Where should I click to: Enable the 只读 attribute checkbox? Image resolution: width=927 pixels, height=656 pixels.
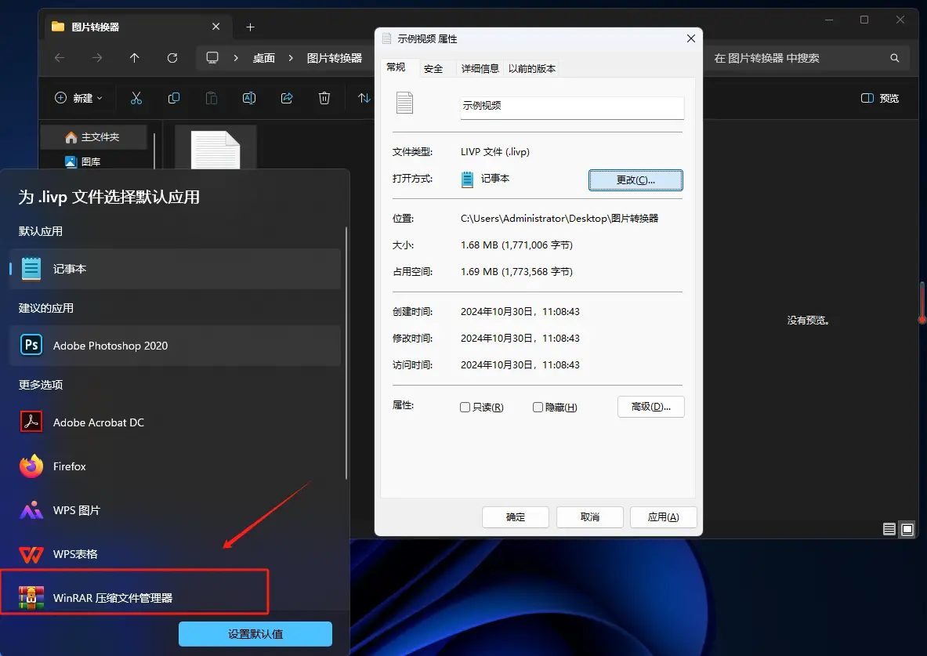pyautogui.click(x=465, y=407)
